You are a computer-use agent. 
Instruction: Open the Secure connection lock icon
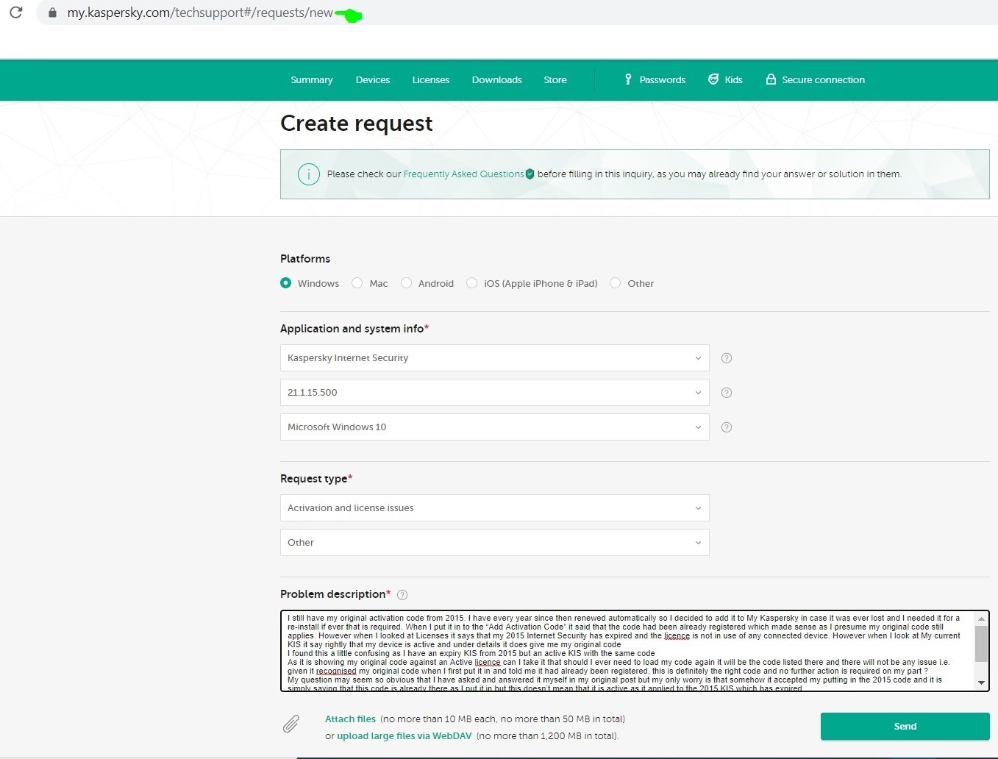tap(771, 79)
